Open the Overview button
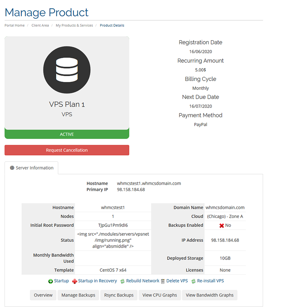 click(43, 295)
